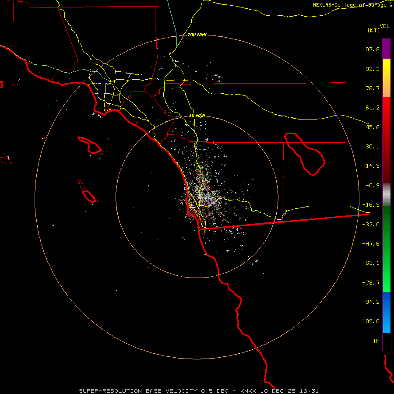
Task: Select the -63.1 velocity scale value
Action: click(x=371, y=263)
